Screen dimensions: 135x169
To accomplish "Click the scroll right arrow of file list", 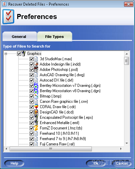I will click(121, 149).
